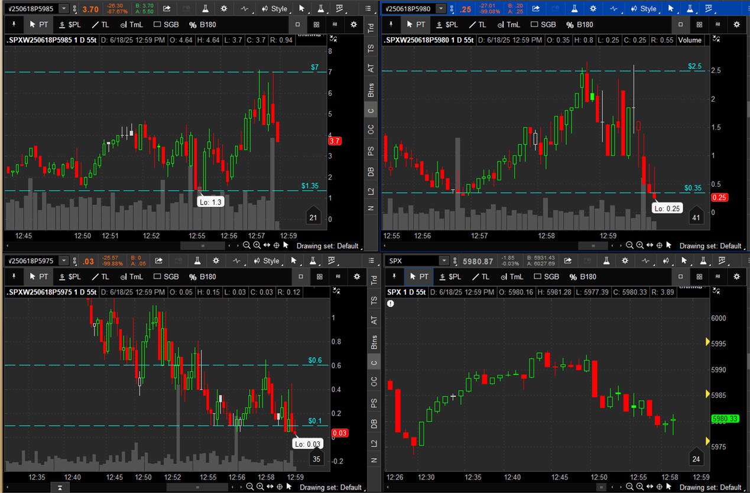Open the Trd side tab beside the 5985 chart
The image size is (750, 493).
371,27
